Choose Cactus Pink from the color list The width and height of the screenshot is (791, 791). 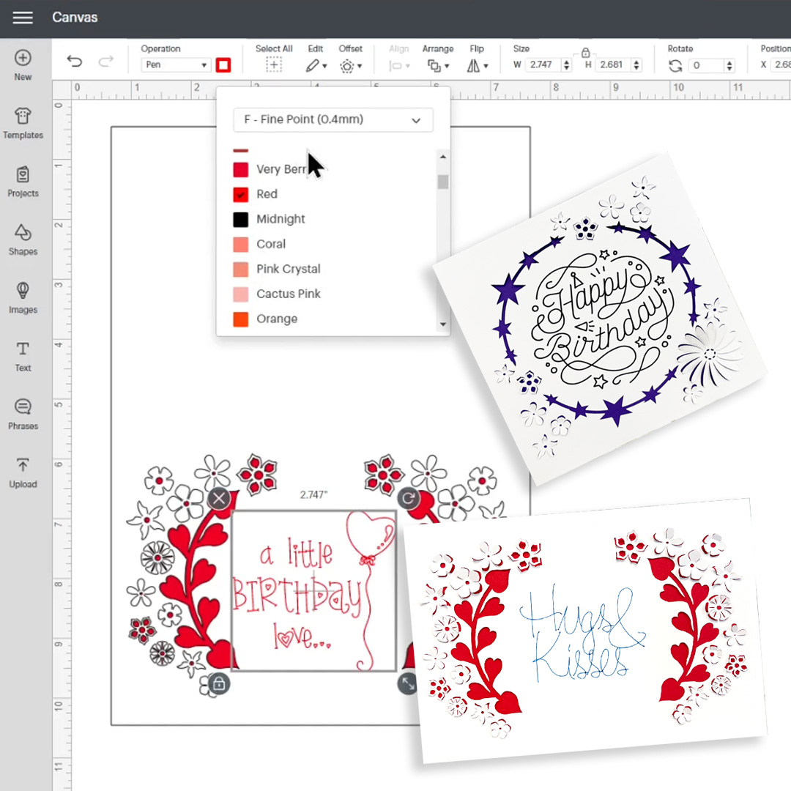point(288,294)
